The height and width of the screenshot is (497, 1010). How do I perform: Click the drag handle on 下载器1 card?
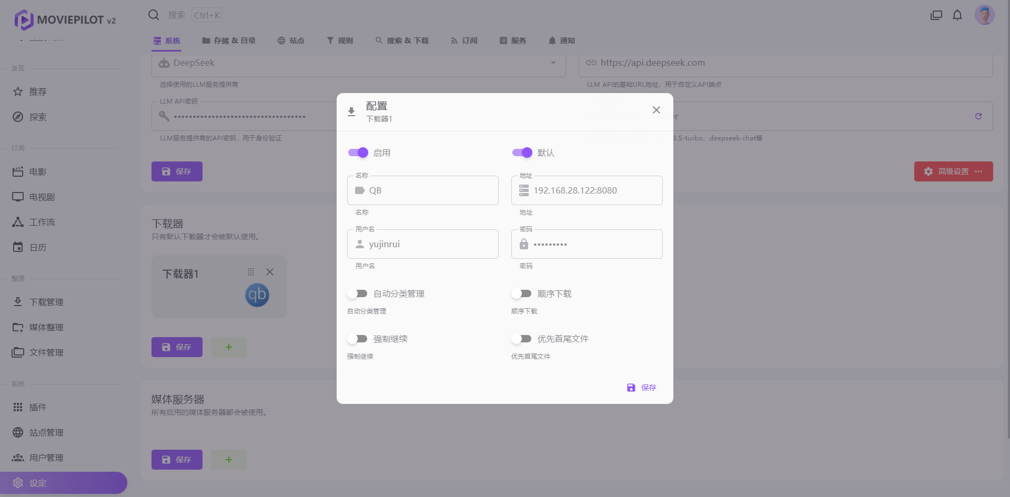[251, 272]
